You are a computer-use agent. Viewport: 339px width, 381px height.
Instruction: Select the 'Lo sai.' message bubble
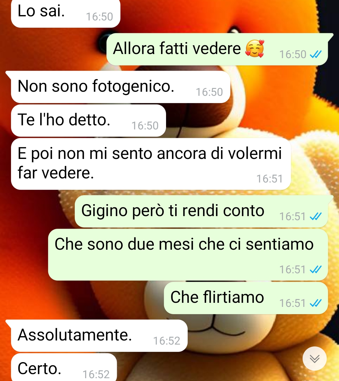[66, 13]
